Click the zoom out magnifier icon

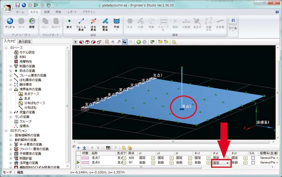pos(113,42)
